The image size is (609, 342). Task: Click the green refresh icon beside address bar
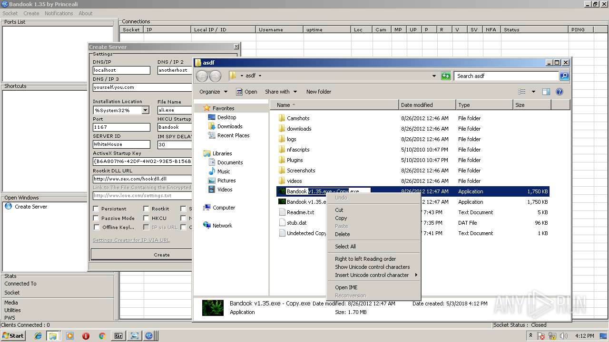click(446, 76)
